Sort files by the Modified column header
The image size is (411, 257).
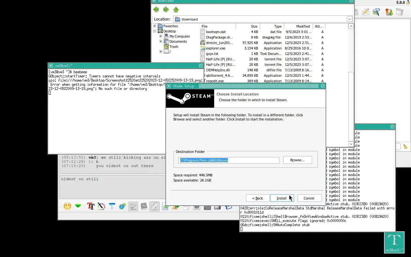(x=298, y=26)
